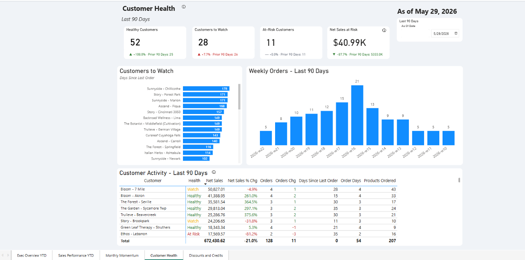Select the Customer Health tab
Screen dimensions: 525x260
[x=164, y=255]
